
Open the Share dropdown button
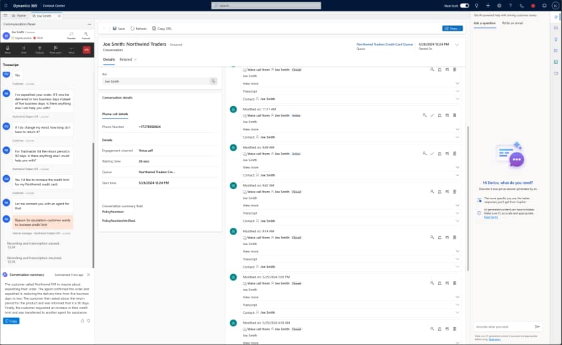point(451,29)
